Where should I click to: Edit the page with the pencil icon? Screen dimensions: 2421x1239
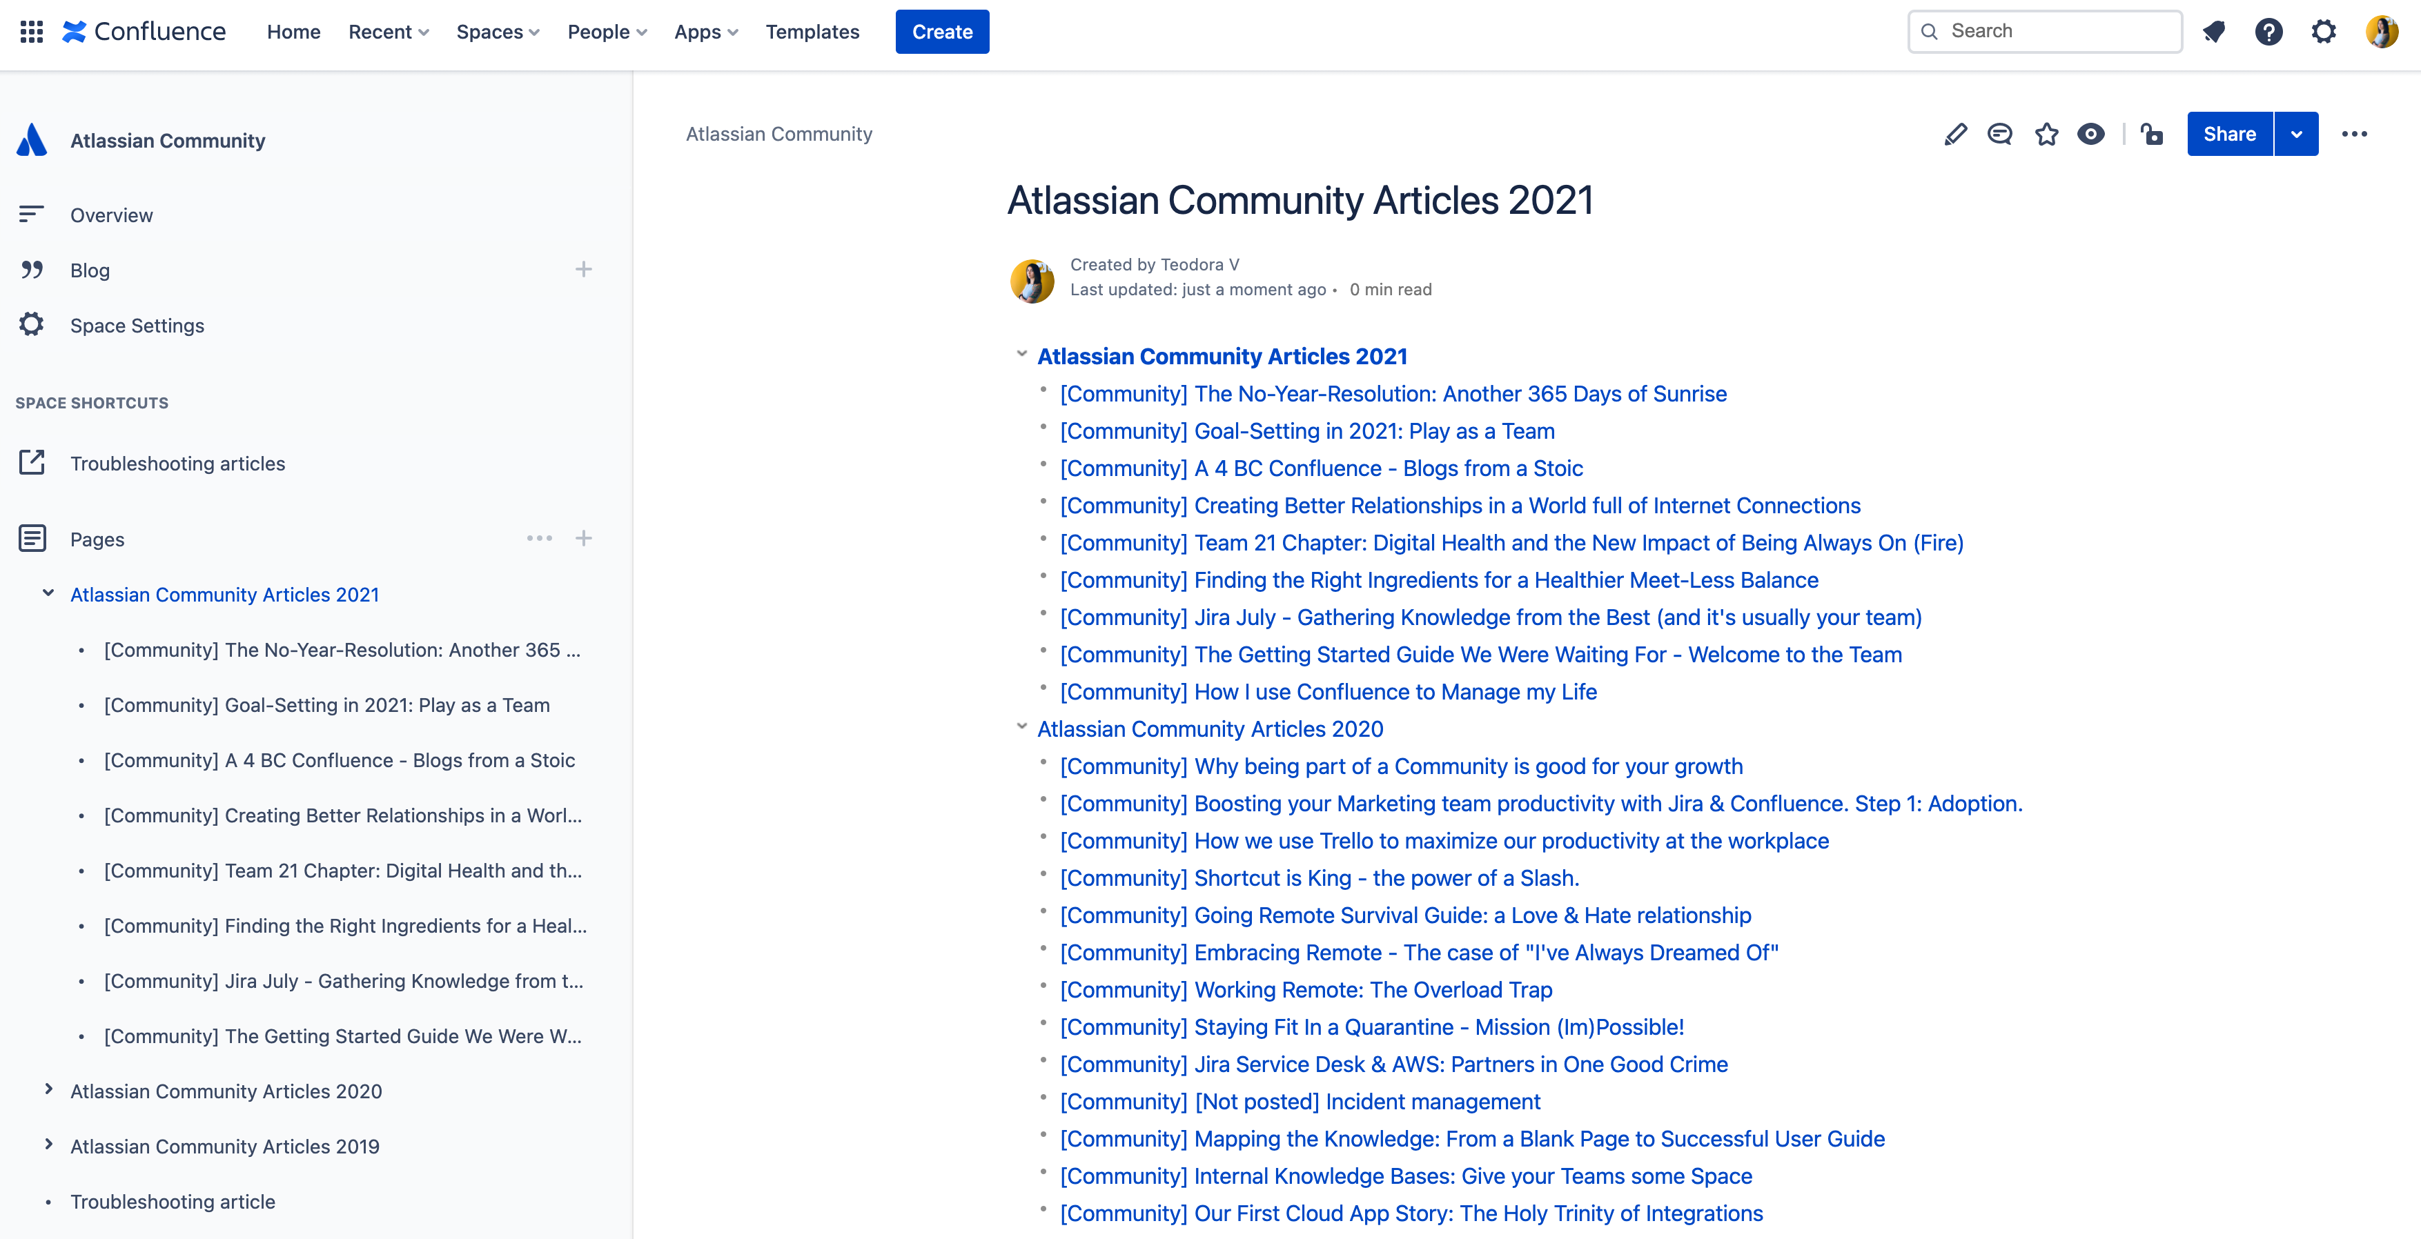tap(1956, 135)
